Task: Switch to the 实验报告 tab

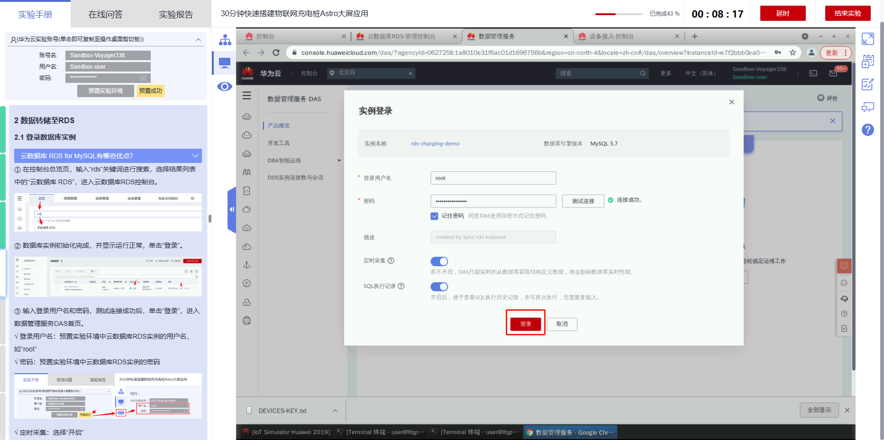Action: tap(176, 15)
